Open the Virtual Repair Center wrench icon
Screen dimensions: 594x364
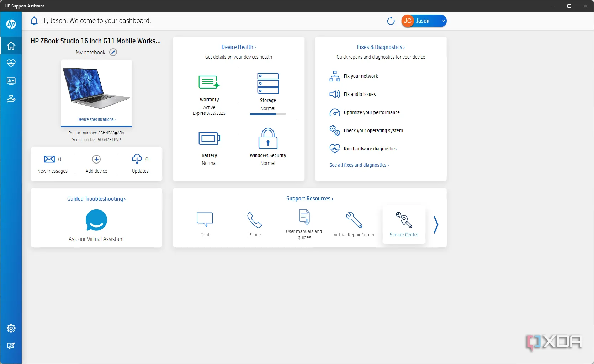tap(354, 220)
